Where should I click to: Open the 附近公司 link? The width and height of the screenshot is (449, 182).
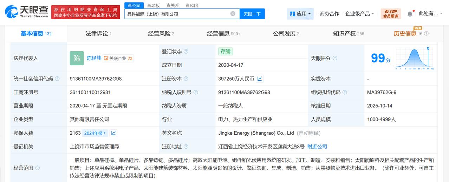pos(317,147)
